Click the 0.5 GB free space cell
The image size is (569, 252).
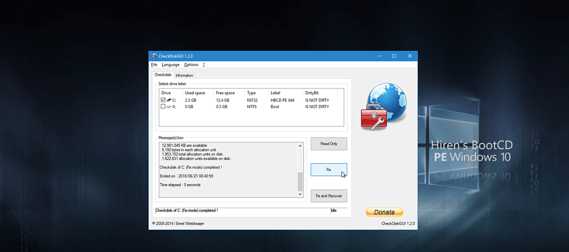tap(221, 107)
